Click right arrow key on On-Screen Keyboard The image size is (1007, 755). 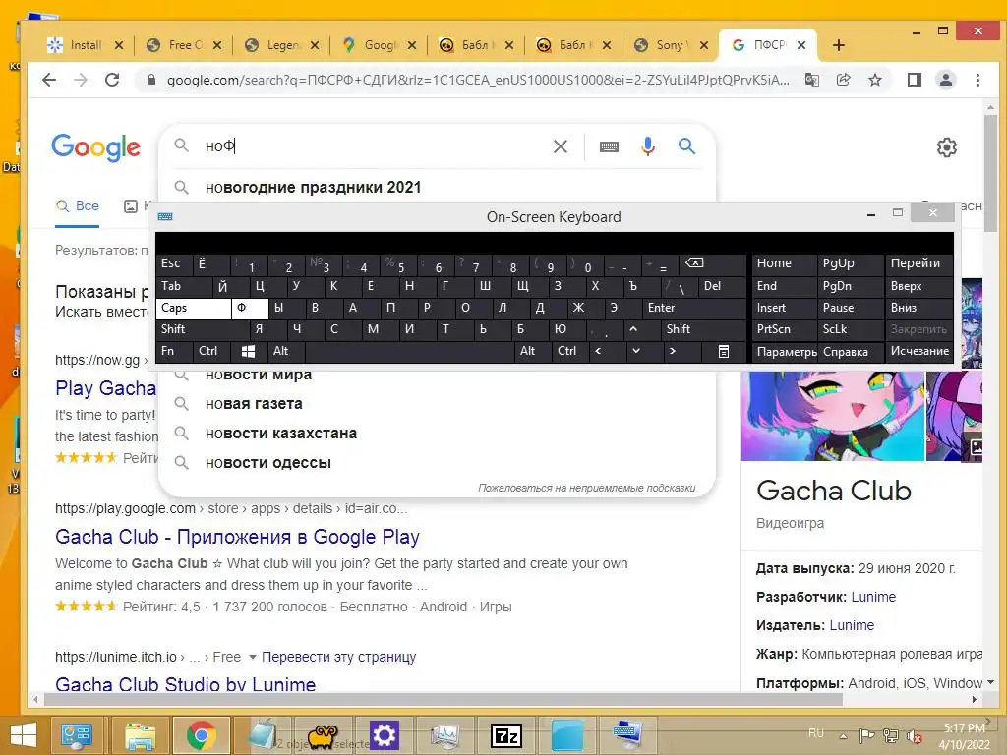click(673, 351)
